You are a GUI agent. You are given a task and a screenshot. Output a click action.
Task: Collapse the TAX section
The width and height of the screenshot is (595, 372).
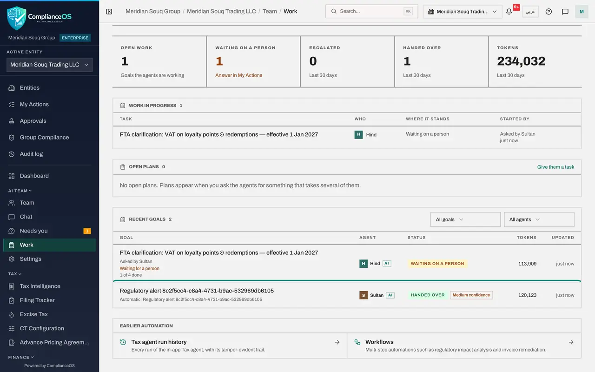pyautogui.click(x=15, y=274)
